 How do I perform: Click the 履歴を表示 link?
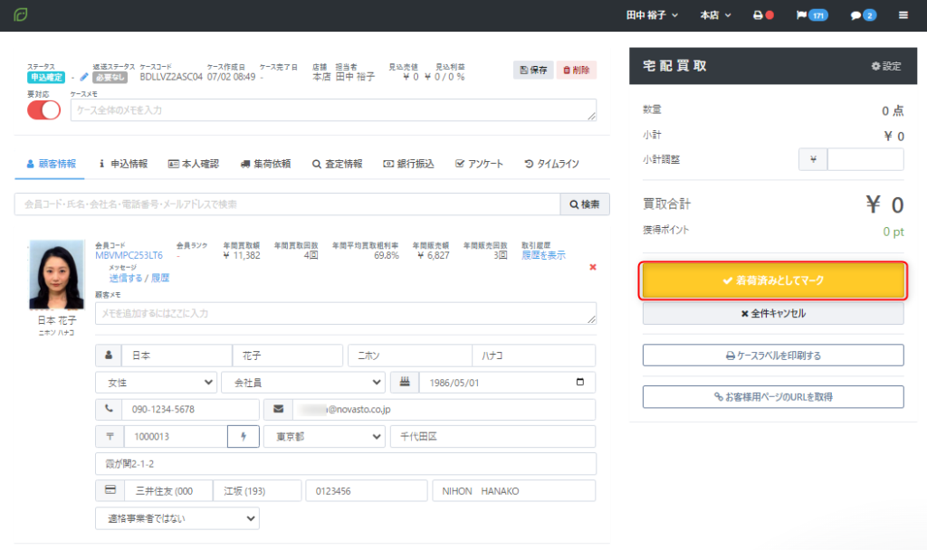point(543,256)
